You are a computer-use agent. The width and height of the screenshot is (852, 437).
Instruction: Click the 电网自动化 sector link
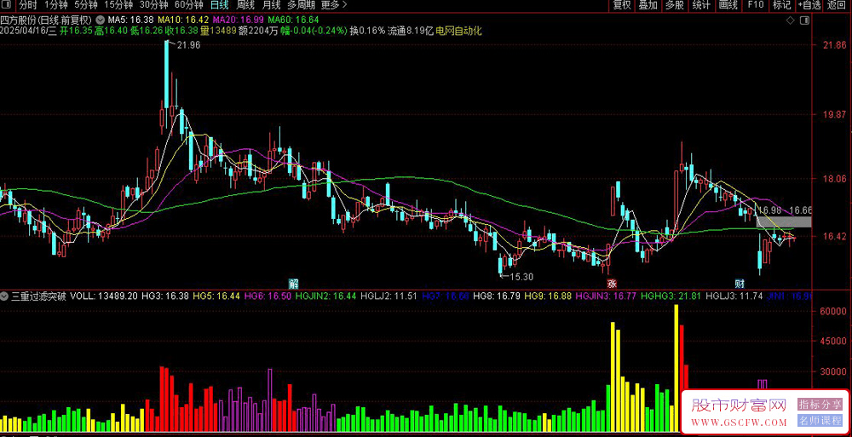(458, 31)
